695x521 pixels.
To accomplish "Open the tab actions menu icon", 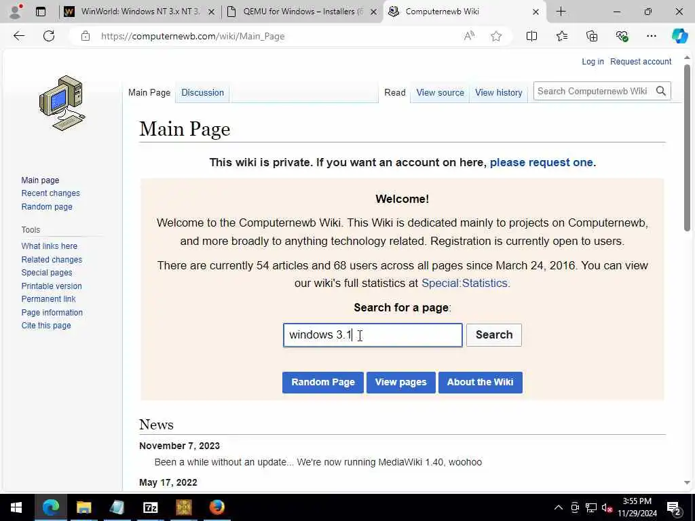I will click(41, 12).
